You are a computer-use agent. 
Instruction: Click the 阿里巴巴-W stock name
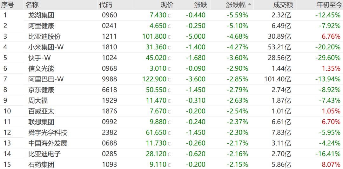(x=46, y=79)
